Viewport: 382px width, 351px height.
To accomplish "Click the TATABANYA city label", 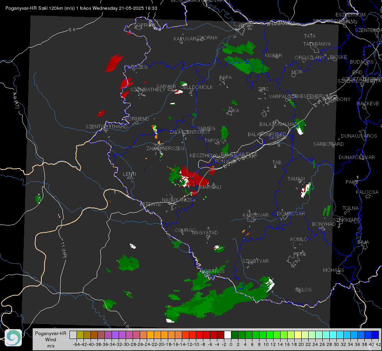I will pyautogui.click(x=317, y=44).
